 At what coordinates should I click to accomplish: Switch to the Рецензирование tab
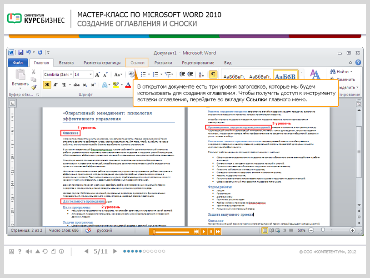coord(198,63)
